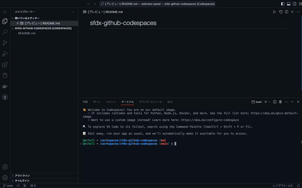Close the README.md preview in open editors
This screenshot has width=302, height=188.
coord(17,23)
